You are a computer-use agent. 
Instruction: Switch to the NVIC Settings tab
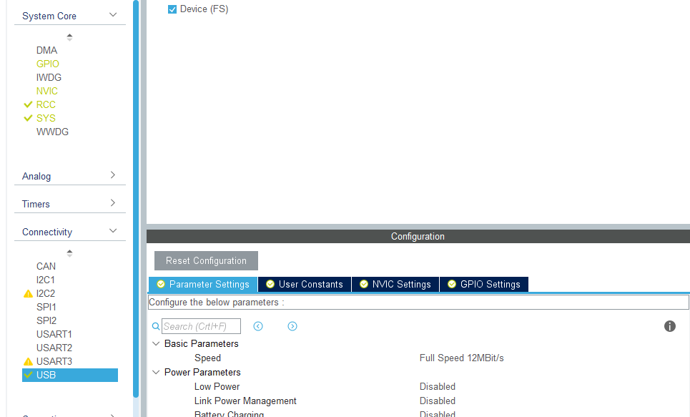395,285
